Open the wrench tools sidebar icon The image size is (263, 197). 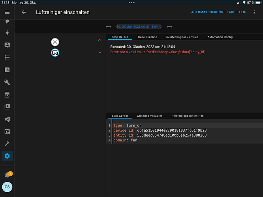tap(7, 82)
